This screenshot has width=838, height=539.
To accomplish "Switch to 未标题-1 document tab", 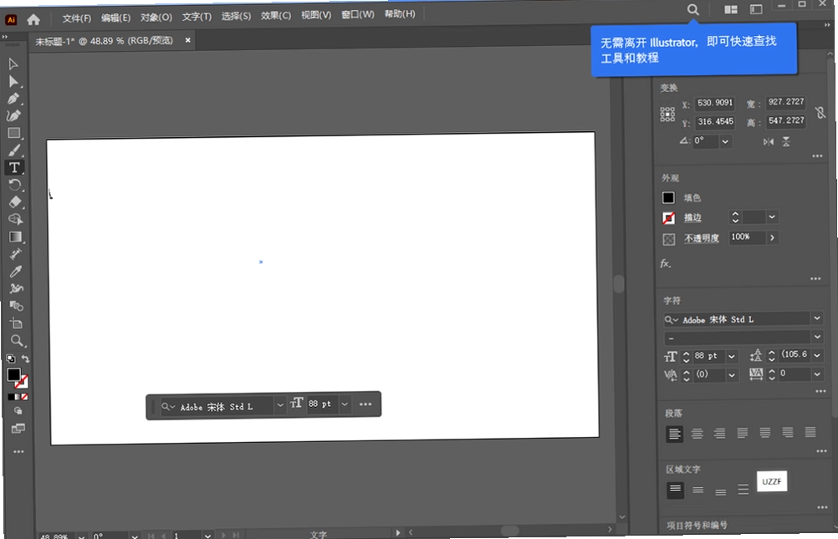I will click(105, 41).
